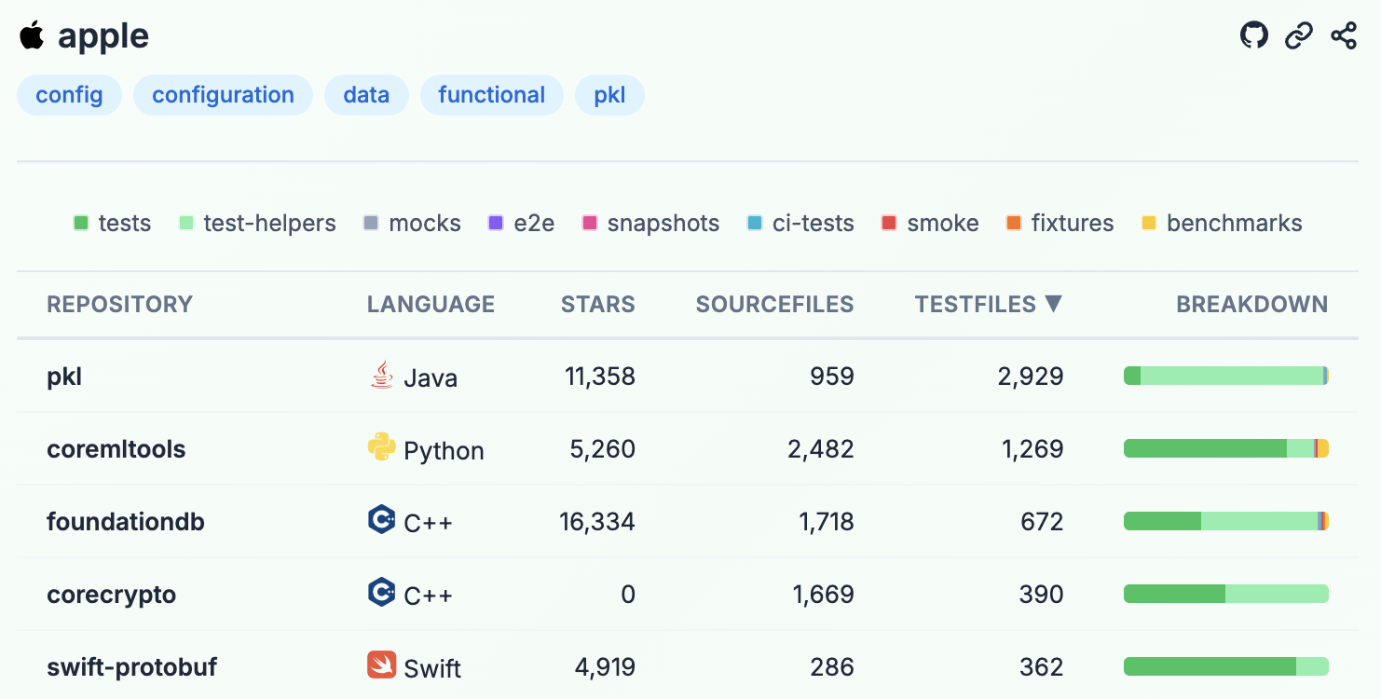Screen dimensions: 1381x699
Task: Click coremltools testfiles value 1,269
Action: coord(1032,449)
